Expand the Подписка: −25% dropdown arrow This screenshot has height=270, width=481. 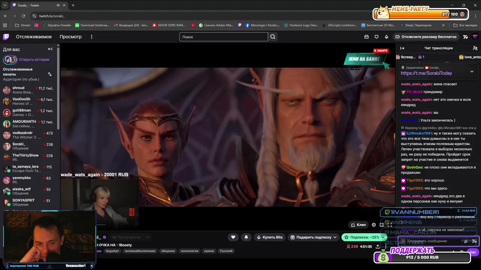[x=383, y=237]
